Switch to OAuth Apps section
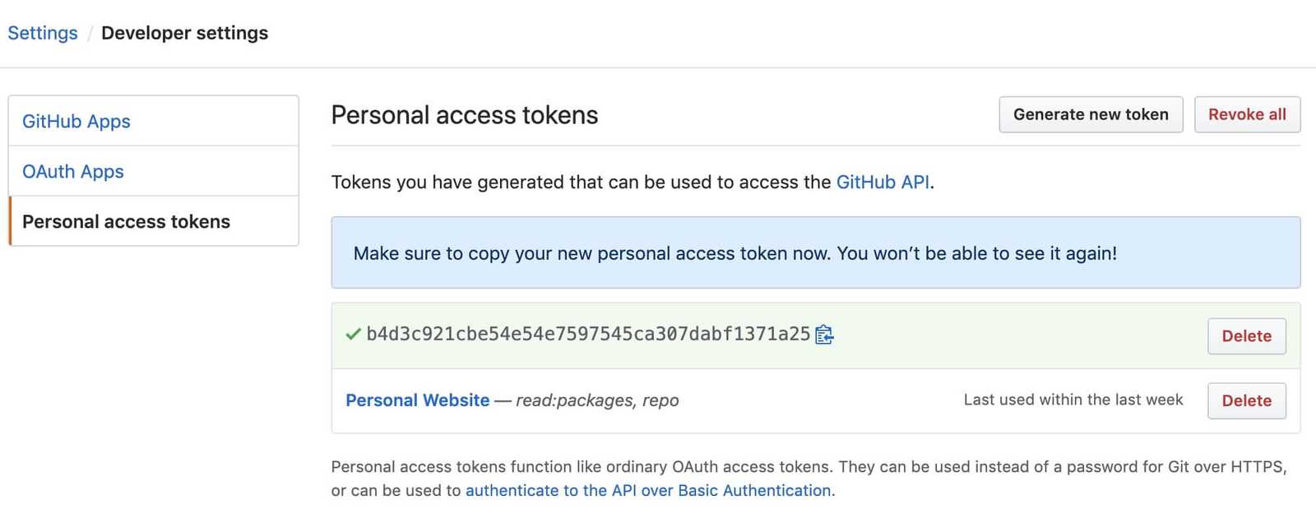 [72, 171]
